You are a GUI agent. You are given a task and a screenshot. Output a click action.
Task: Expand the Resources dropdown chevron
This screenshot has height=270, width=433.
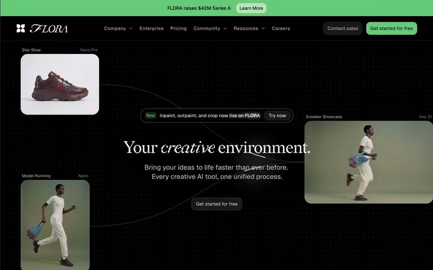click(263, 29)
